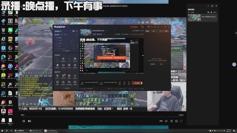
Task: Switch to live-528583 player taskbar button
Action: tap(51, 131)
